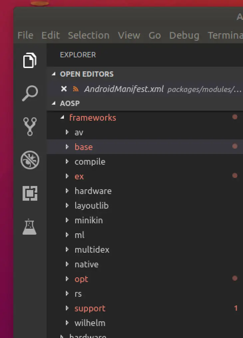243x338 pixels.
Task: Expand the hardware folder under frameworks
Action: [67, 191]
